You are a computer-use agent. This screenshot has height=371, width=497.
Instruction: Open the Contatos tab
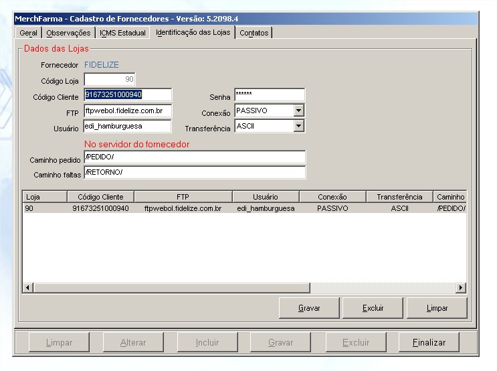pos(254,33)
